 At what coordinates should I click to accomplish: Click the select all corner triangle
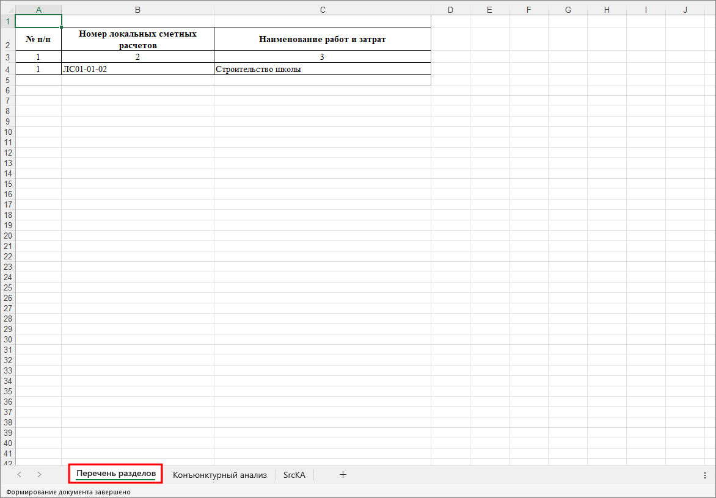[x=7, y=10]
